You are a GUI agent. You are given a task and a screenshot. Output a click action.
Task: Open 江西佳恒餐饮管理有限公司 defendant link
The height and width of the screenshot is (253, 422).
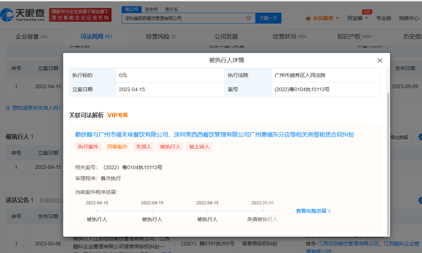coord(348,244)
